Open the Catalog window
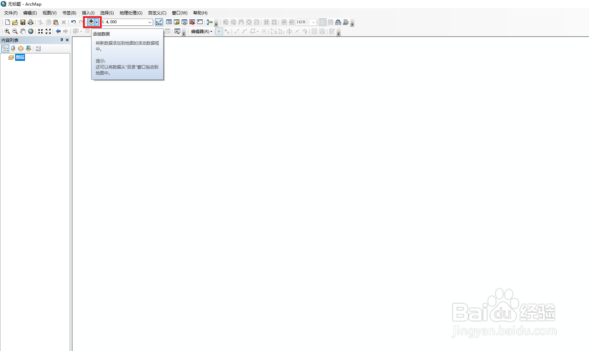This screenshot has width=589, height=351. (177, 22)
